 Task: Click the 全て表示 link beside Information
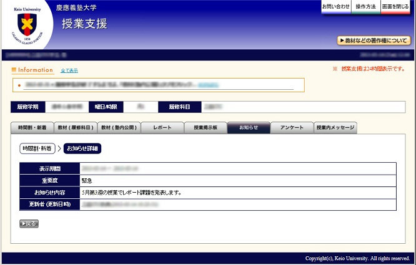(69, 70)
